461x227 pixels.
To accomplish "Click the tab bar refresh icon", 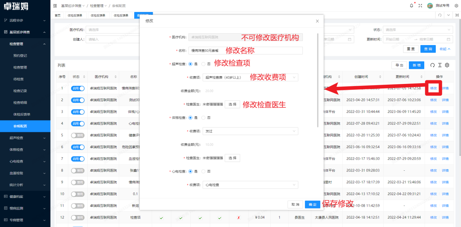I will pos(440,15).
